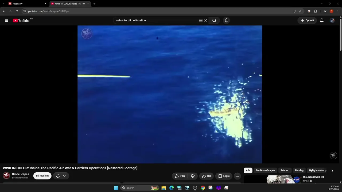Open the tab search dropdown arrow
The image size is (342, 192).
3,4
